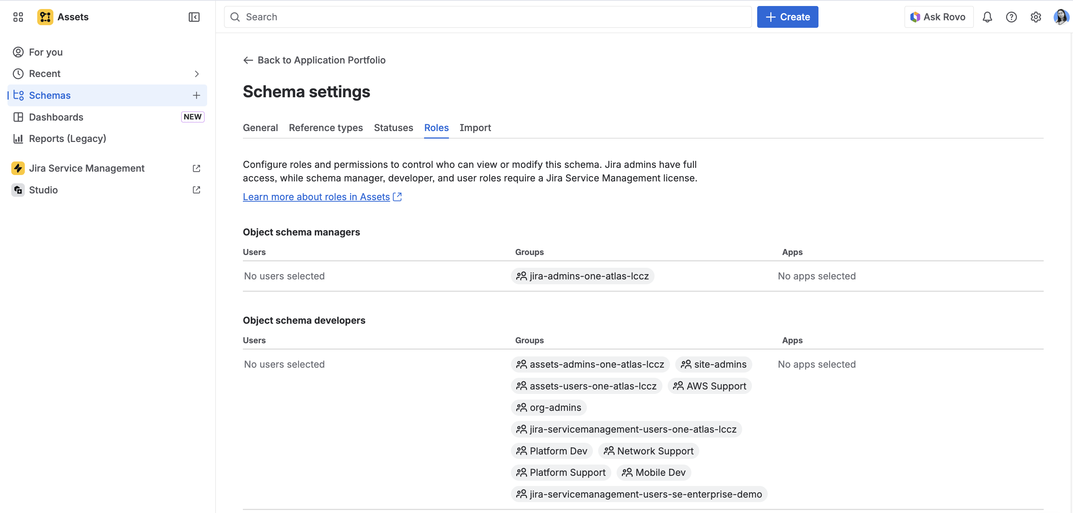Switch to the Reference types tab
Image resolution: width=1073 pixels, height=513 pixels.
click(325, 128)
